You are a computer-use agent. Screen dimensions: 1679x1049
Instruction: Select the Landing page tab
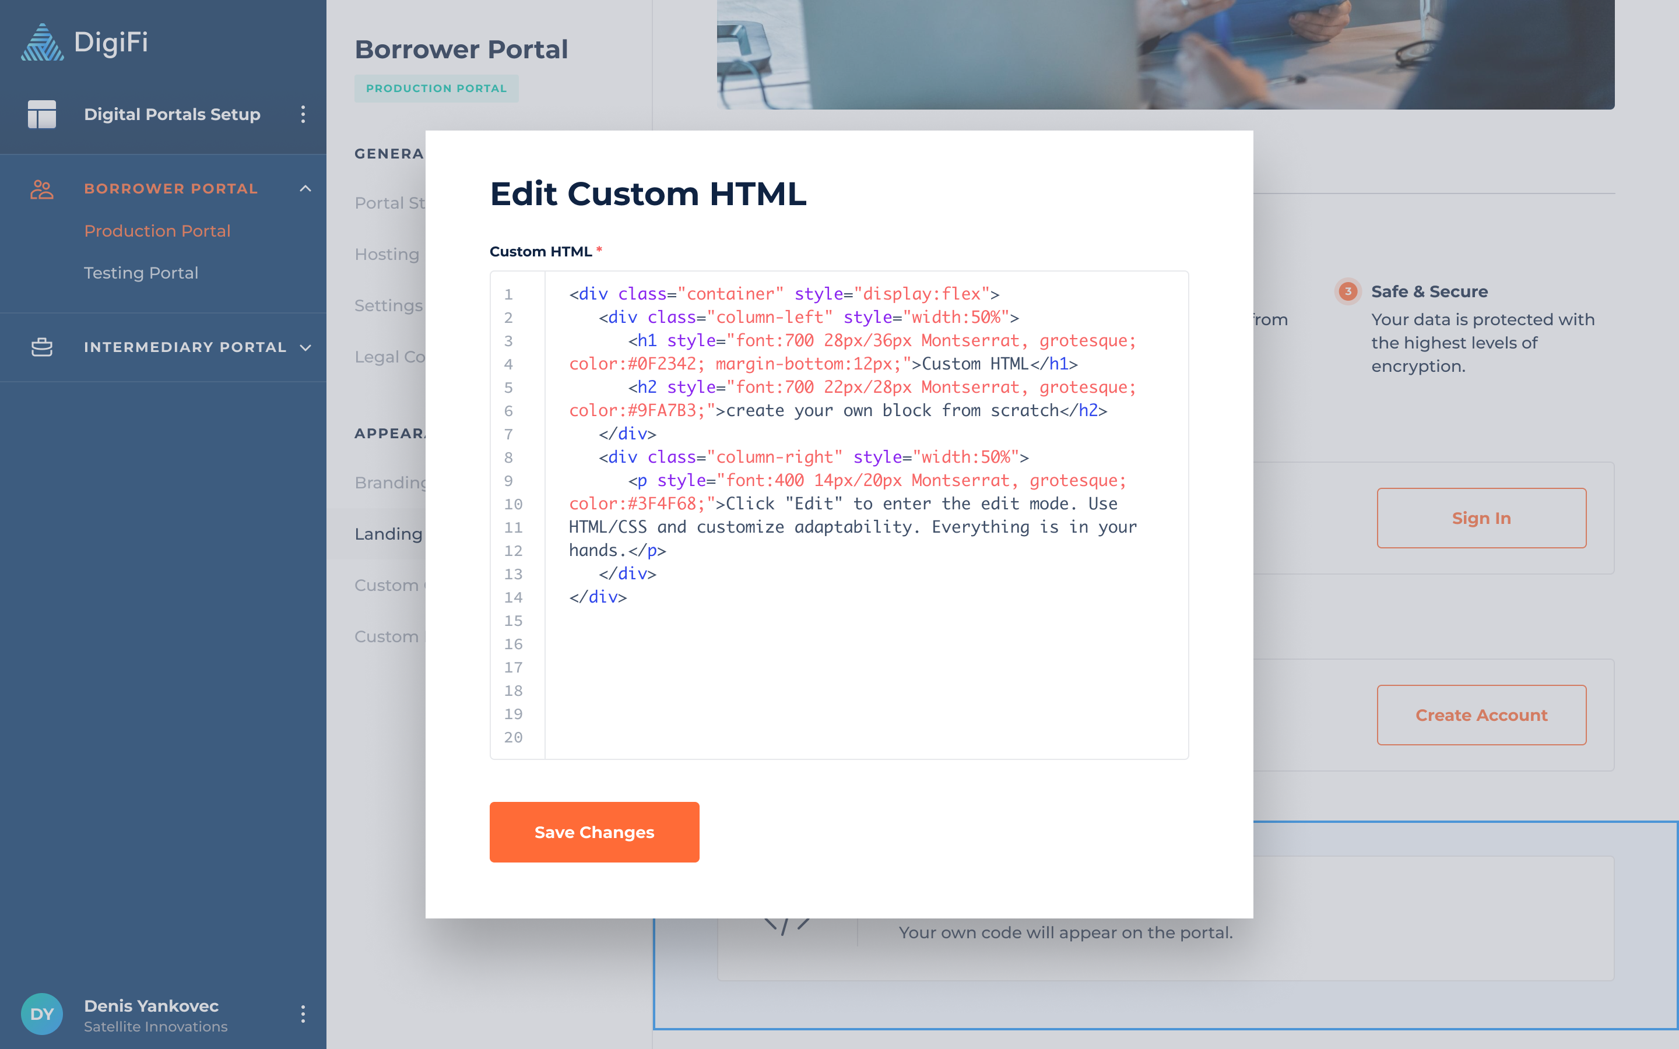pyautogui.click(x=388, y=533)
